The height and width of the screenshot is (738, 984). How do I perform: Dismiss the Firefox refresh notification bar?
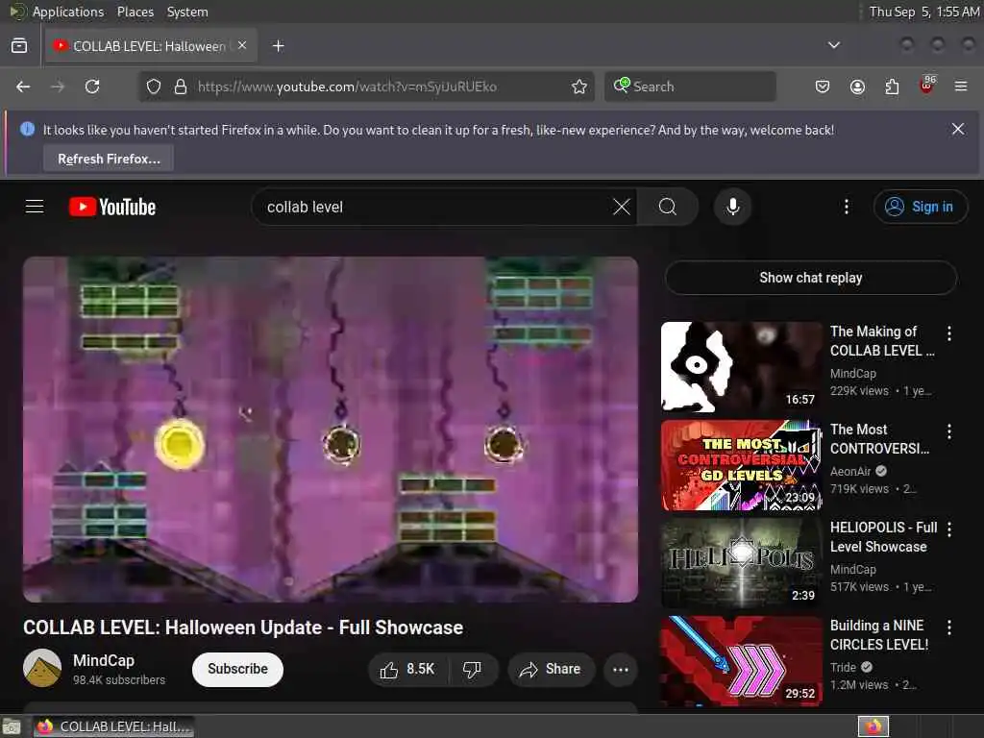[958, 130]
